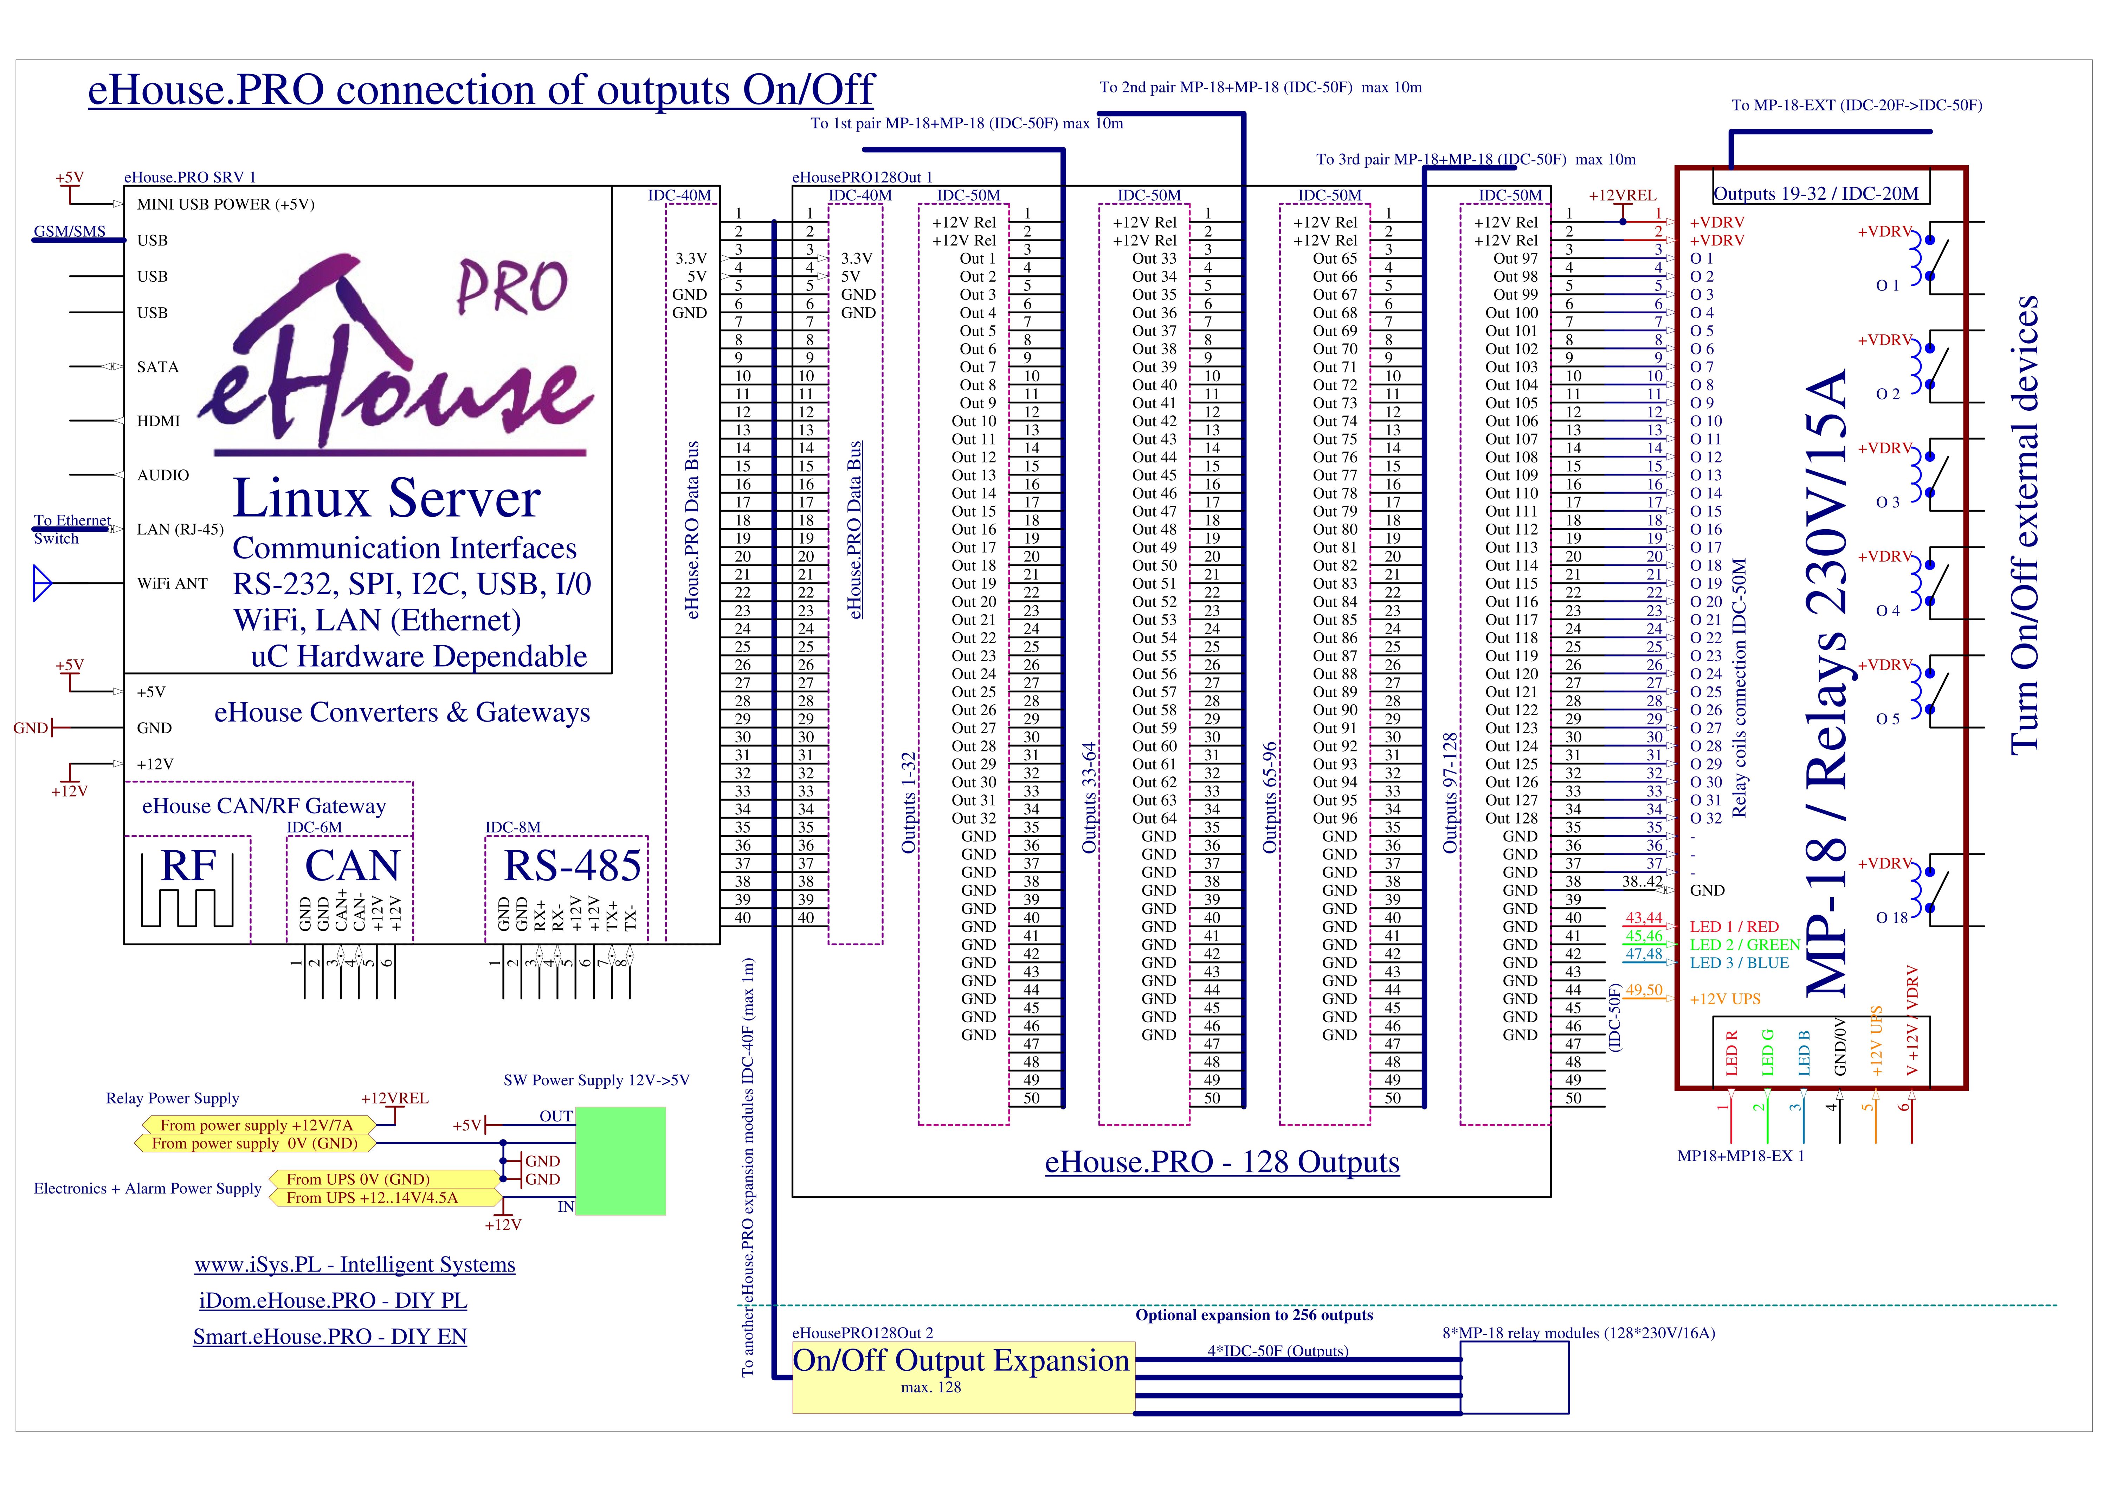Open the www.iSys.PL - Intelligent Systems link

(x=355, y=1265)
